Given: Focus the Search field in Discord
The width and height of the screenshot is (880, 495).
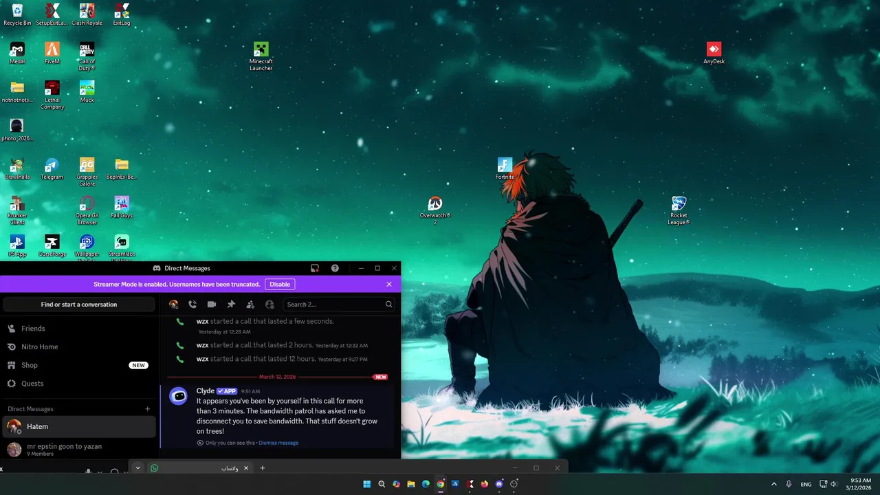Looking at the screenshot, I should pyautogui.click(x=338, y=305).
